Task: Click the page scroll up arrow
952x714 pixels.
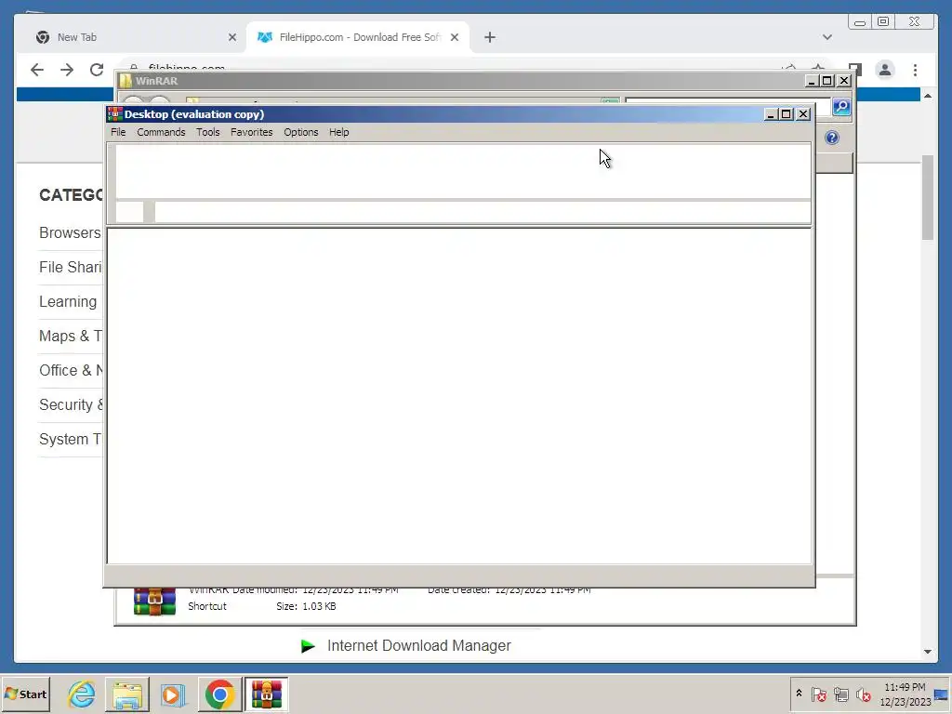Action: coord(927,96)
